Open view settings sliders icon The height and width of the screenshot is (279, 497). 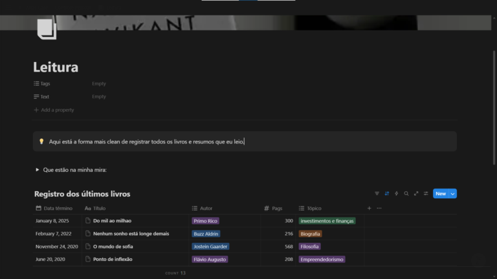426,194
